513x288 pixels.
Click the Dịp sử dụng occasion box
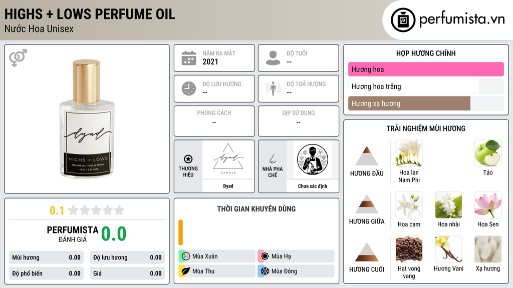[x=299, y=121]
